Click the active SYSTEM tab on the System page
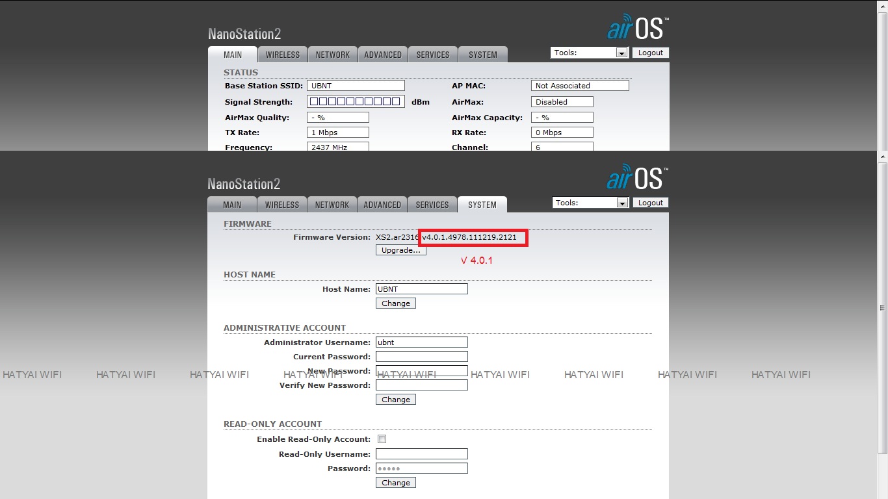 click(x=482, y=205)
